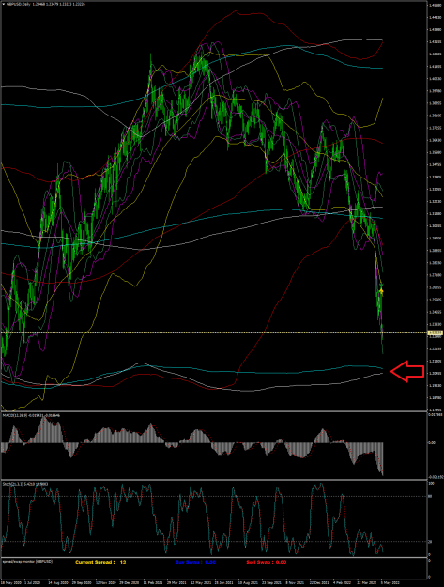Click the GBPUSD Daily chart title text
This screenshot has height=587, width=444.
coord(19,4)
